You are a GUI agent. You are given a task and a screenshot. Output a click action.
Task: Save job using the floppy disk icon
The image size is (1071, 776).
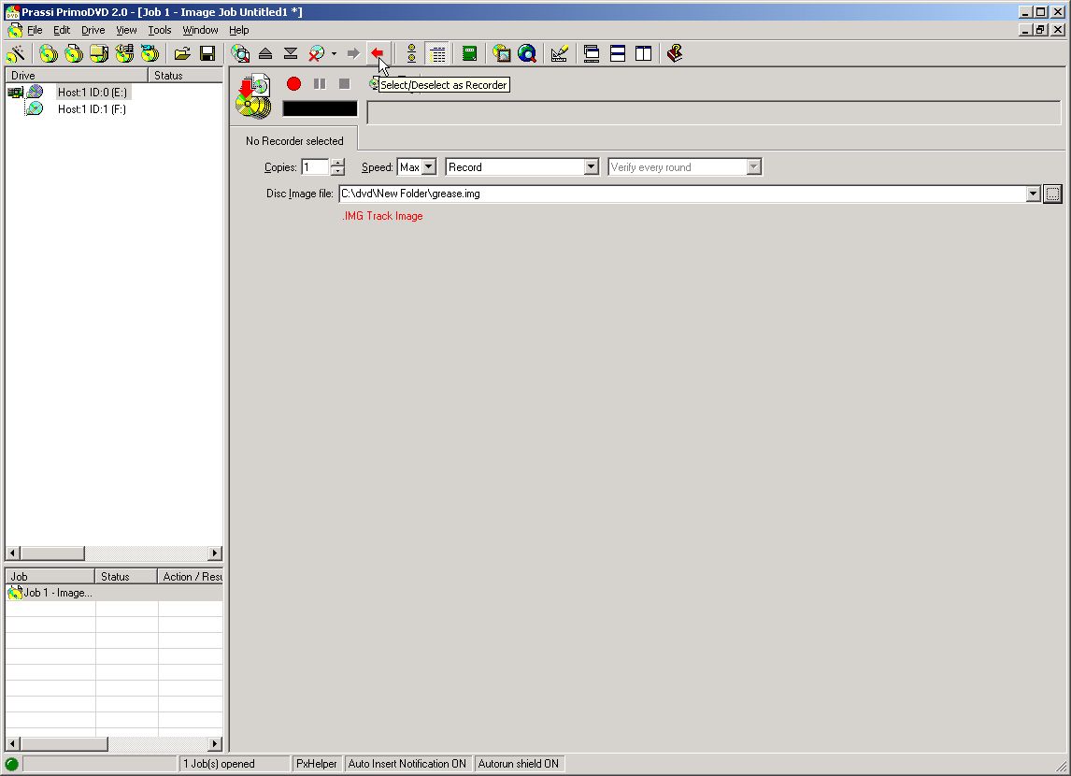tap(207, 53)
